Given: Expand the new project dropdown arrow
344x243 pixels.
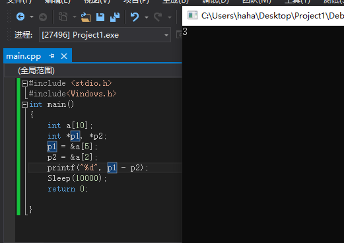Looking at the screenshot, I should coord(75,17).
